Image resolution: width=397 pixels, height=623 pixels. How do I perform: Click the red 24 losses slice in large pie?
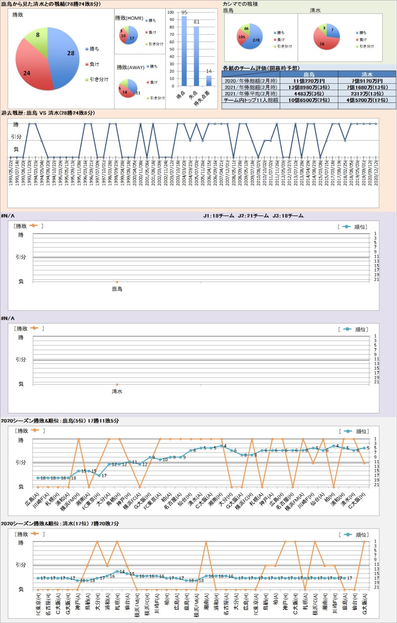click(32, 71)
